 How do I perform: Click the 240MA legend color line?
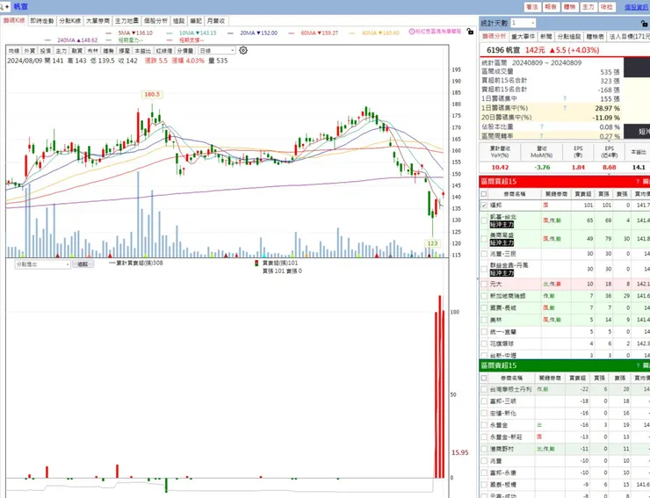(x=47, y=40)
